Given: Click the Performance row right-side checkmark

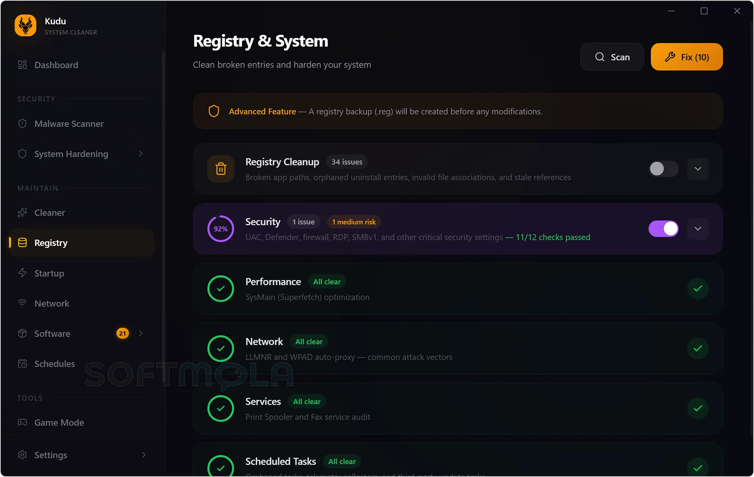Looking at the screenshot, I should [698, 289].
